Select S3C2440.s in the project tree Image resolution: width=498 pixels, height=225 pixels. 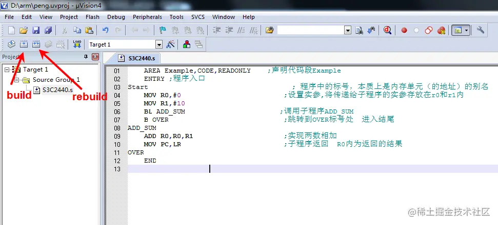57,90
